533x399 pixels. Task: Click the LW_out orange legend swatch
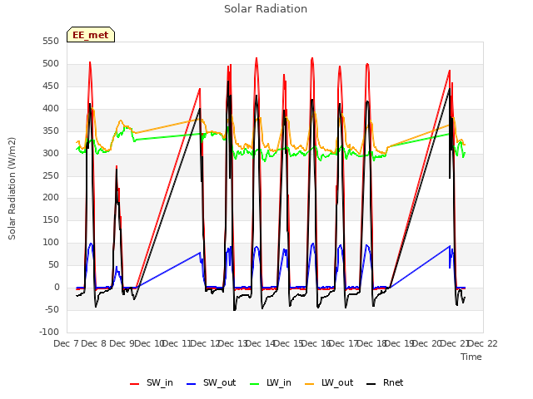[310, 384]
